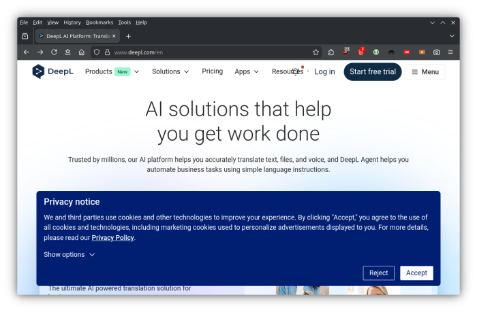Reload the page with the refresh icon
The width and height of the screenshot is (477, 312).
click(x=54, y=52)
